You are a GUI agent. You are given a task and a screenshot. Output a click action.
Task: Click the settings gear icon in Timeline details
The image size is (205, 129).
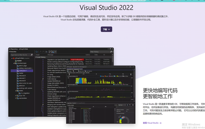(133, 105)
